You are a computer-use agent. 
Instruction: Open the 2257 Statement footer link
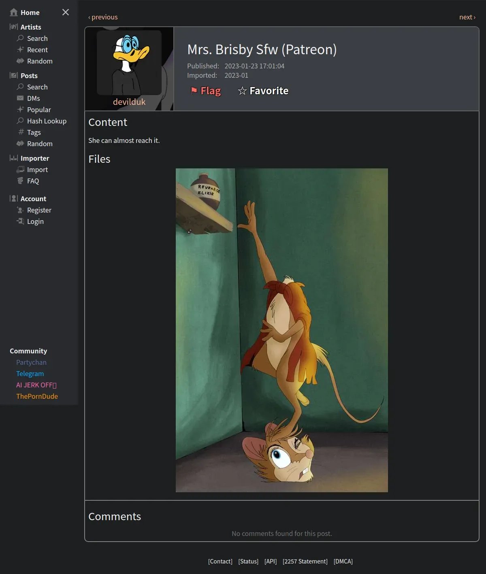coord(305,561)
